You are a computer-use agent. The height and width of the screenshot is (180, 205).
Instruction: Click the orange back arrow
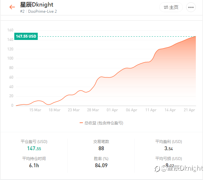[x=12, y=7]
